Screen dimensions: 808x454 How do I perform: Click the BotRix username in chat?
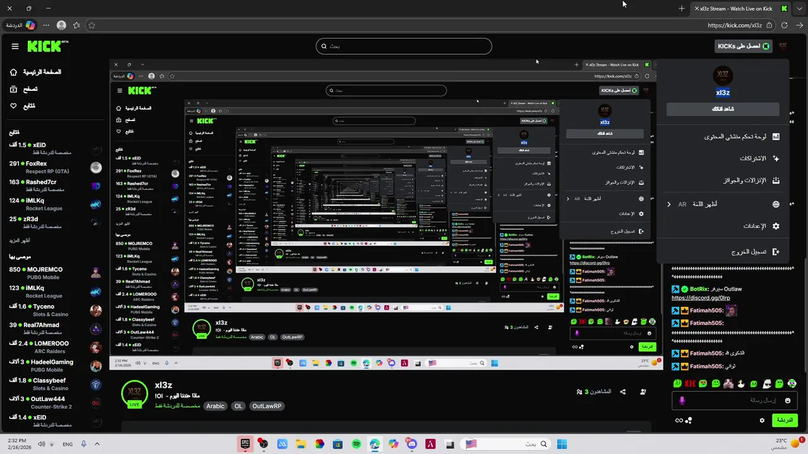[x=699, y=289]
